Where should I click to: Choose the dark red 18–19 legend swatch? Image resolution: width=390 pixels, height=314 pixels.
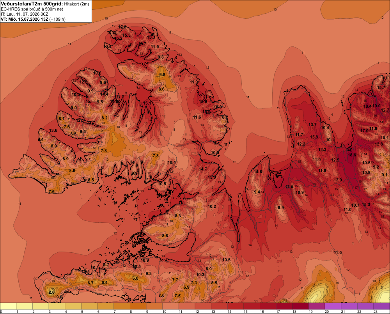coord(300,306)
